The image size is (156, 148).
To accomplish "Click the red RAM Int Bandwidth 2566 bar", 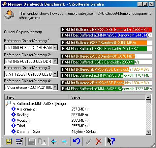I will (x=106, y=30).
